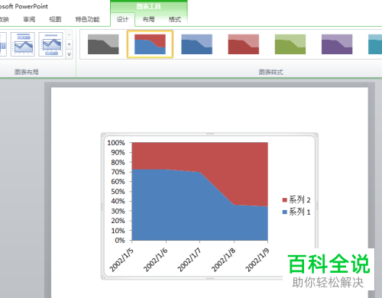Click the 图表布局 group label

point(27,72)
